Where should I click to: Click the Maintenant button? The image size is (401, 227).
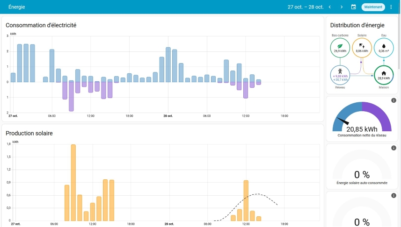373,7
